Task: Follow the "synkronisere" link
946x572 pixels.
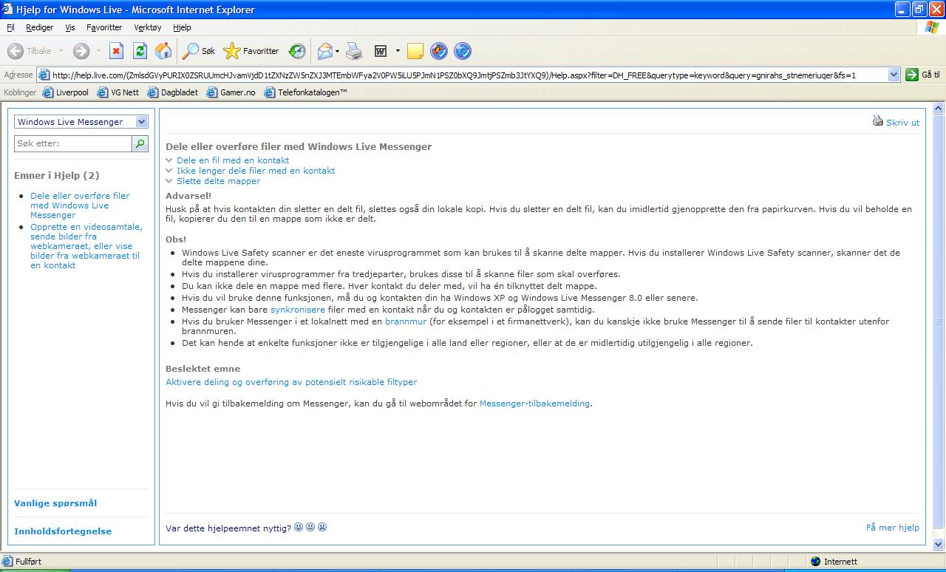Action: (297, 310)
